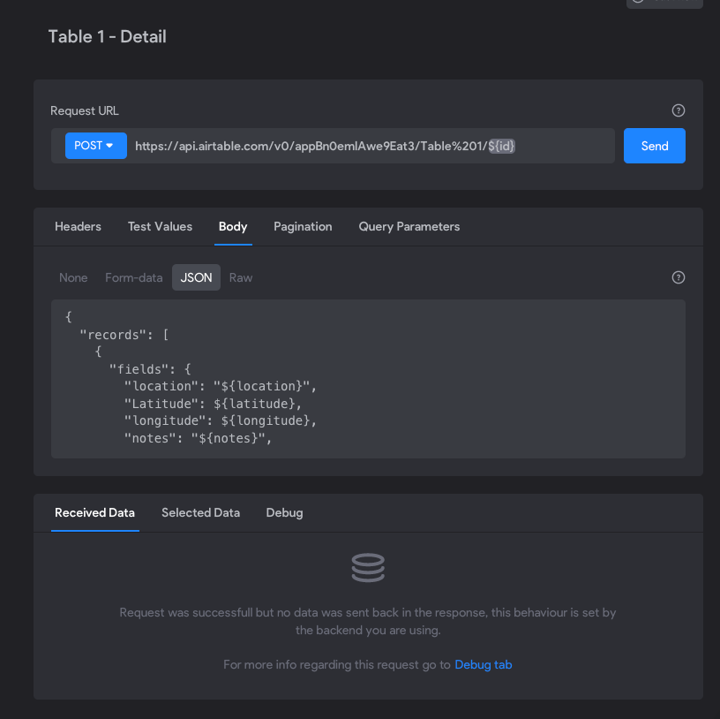The image size is (720, 719).
Task: Choose Form-data body type
Action: click(x=133, y=277)
